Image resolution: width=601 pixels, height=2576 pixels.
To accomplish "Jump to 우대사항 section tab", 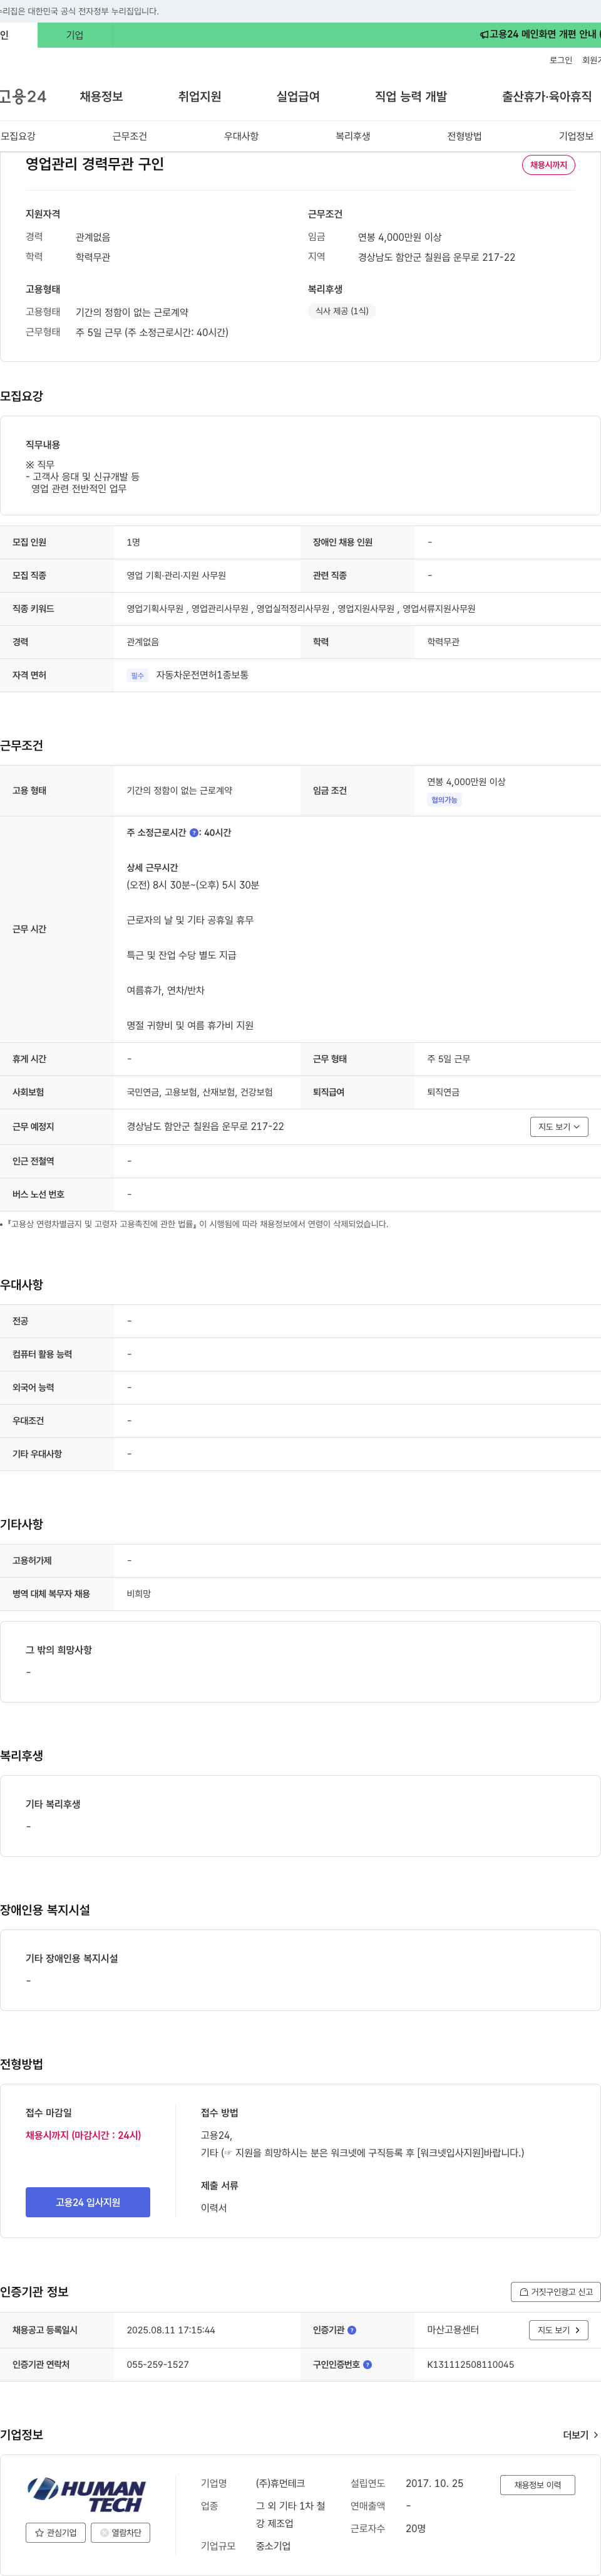I will pos(240,136).
